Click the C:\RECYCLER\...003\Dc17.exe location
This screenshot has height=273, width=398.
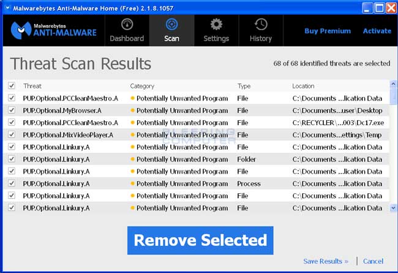pos(338,123)
